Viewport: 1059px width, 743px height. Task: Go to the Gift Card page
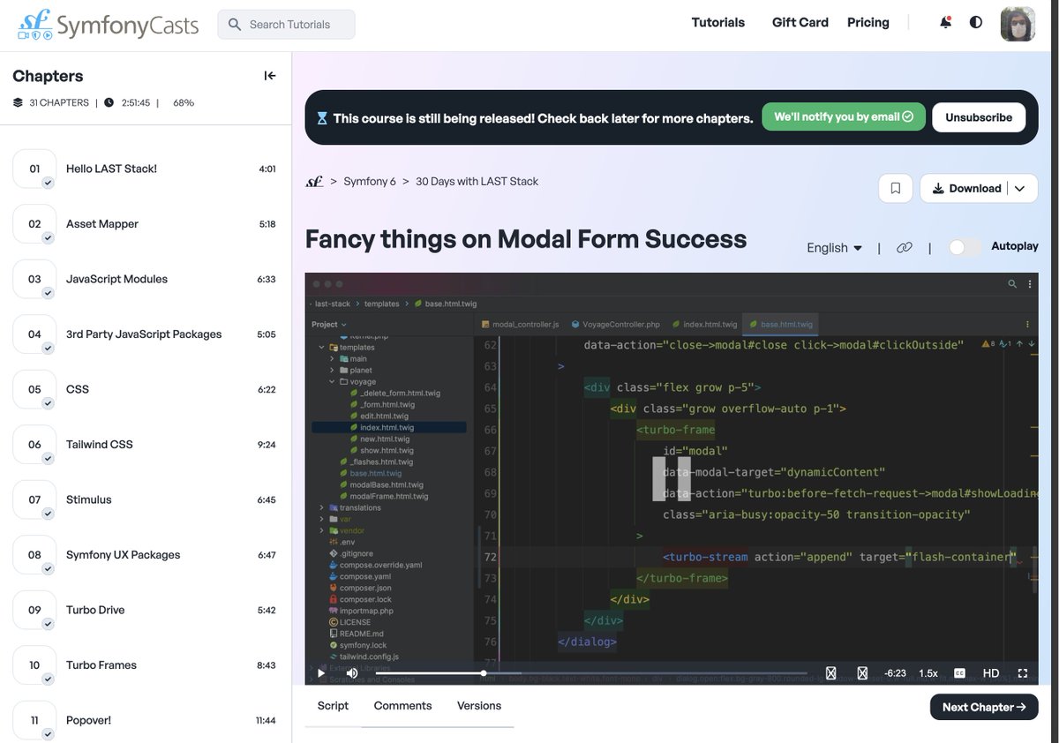800,23
